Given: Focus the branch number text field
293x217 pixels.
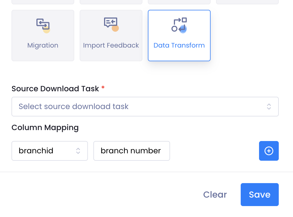Looking at the screenshot, I should pos(131,151).
